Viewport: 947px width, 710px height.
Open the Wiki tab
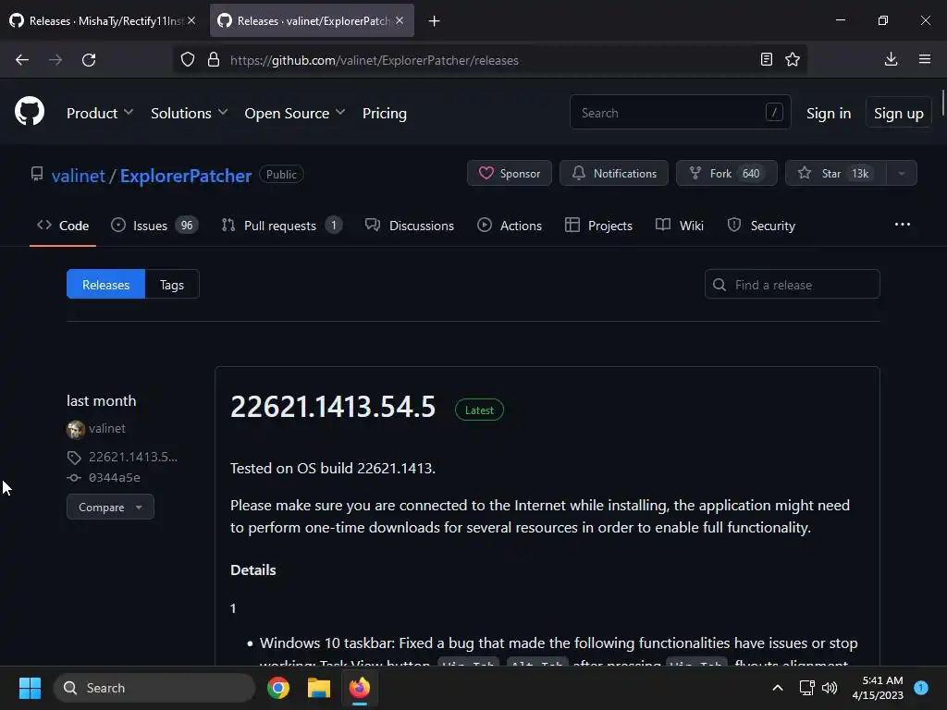(680, 226)
